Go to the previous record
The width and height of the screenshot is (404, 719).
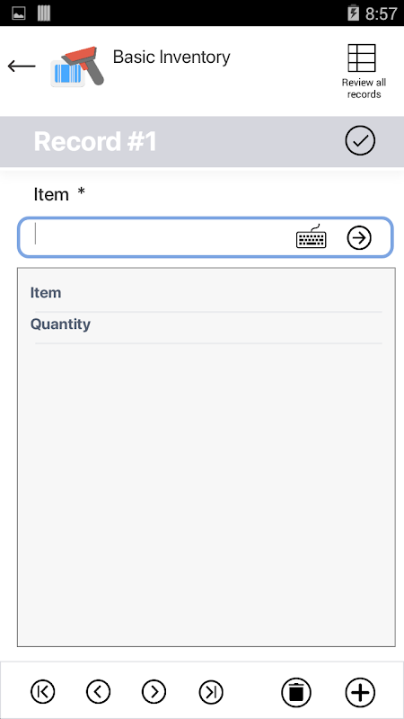99,691
